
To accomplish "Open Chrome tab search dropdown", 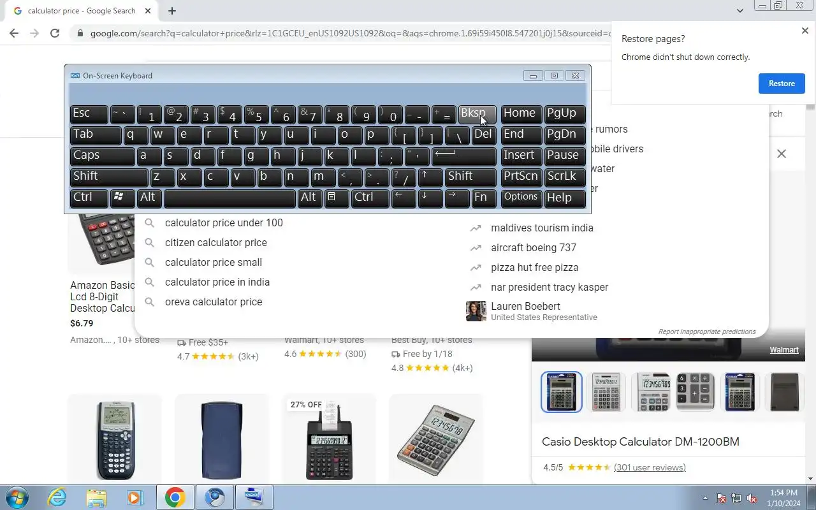I will (739, 11).
